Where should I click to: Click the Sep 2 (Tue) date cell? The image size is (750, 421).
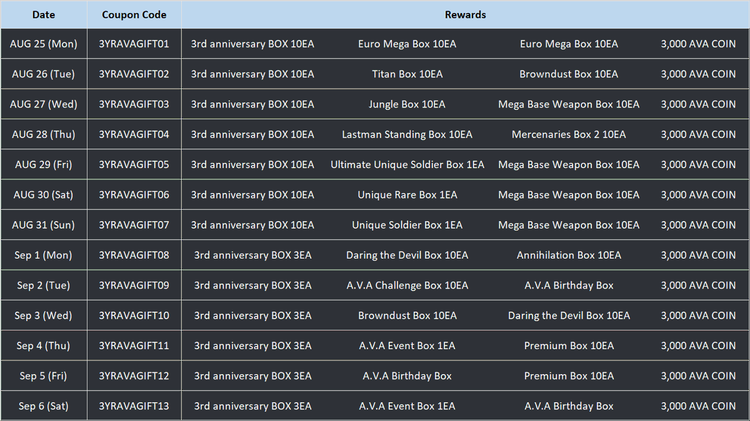point(43,285)
